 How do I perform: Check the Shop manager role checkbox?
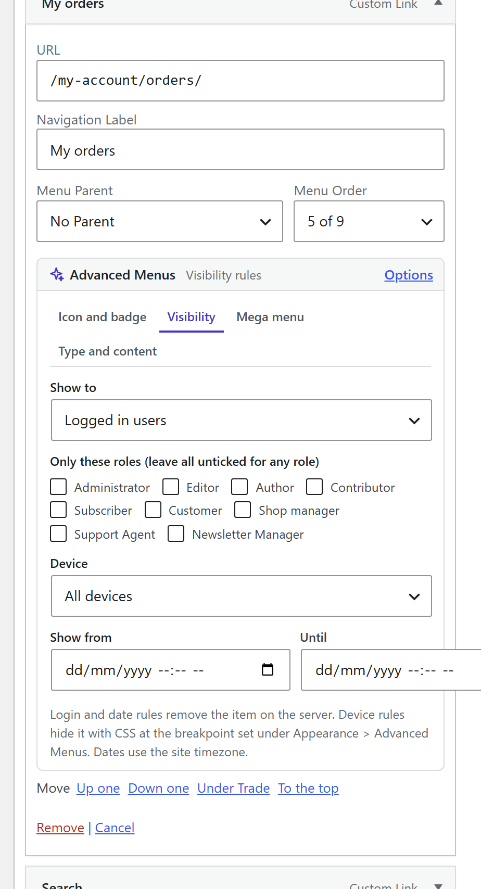[x=243, y=510]
